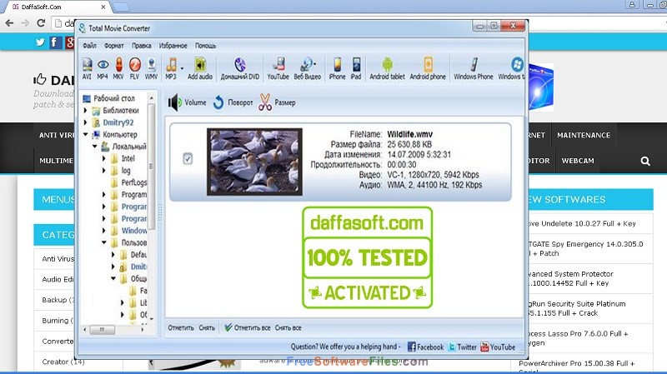Expand the Библиотеки tree node
This screenshot has width=667, height=374.
click(x=85, y=110)
